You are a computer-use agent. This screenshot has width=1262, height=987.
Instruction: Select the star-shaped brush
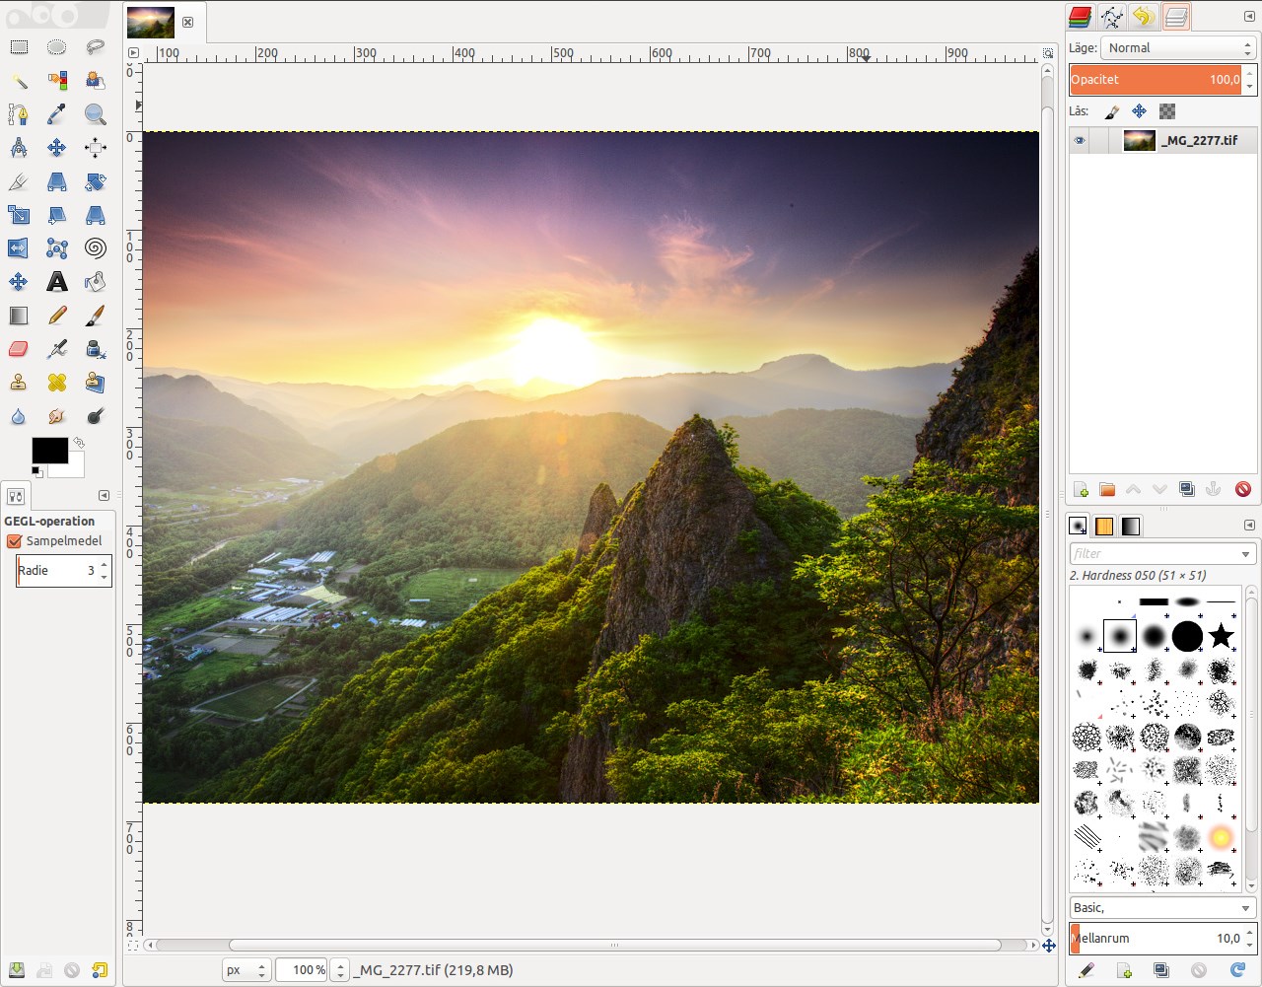pyautogui.click(x=1222, y=635)
